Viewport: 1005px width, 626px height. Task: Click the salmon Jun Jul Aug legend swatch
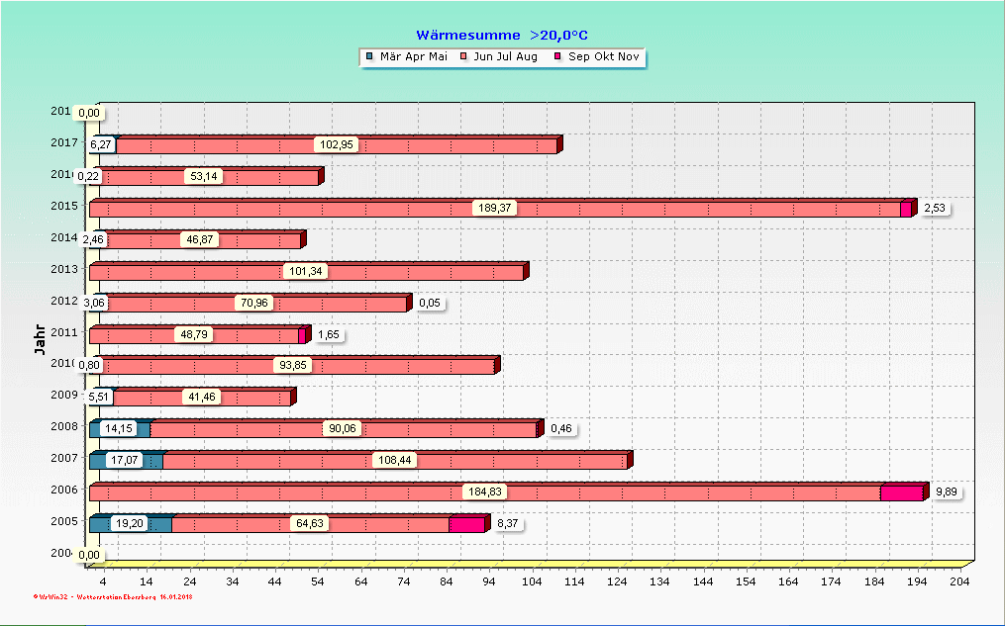463,57
